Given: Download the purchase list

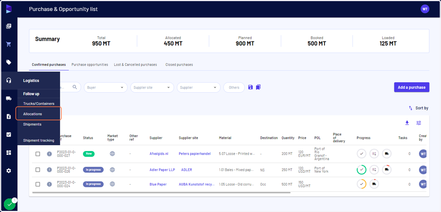Looking at the screenshot, I should [x=407, y=123].
